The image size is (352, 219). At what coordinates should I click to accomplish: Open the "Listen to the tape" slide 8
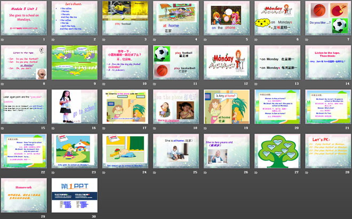(x=23, y=62)
